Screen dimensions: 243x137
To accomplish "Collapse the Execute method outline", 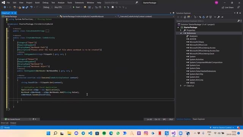I will pyautogui.click(x=8, y=78).
